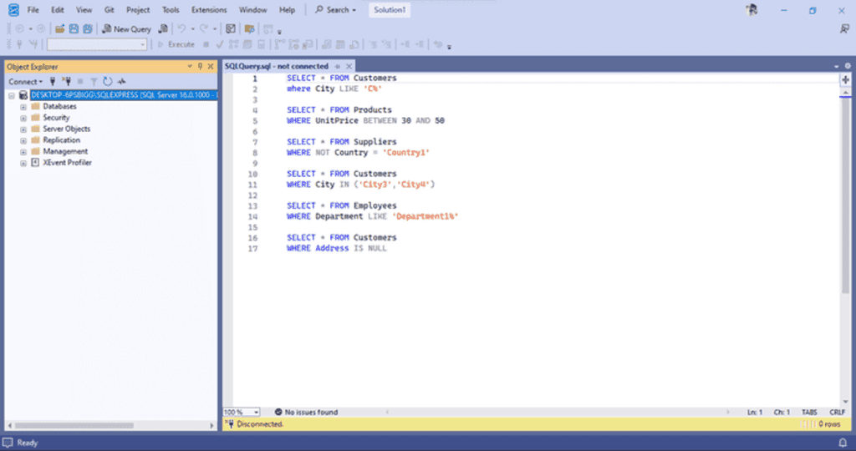
Task: Click the Execute button
Action: coord(176,44)
